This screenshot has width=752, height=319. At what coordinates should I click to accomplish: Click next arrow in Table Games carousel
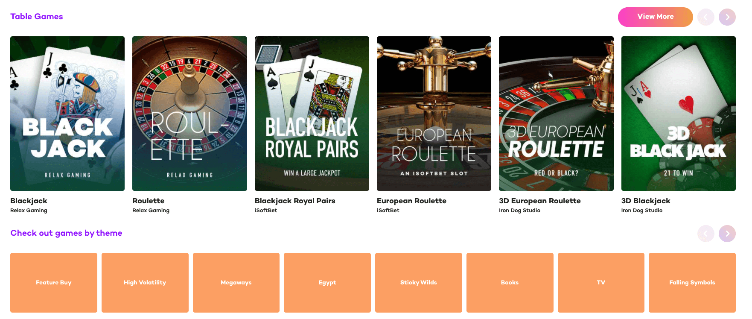coord(727,17)
